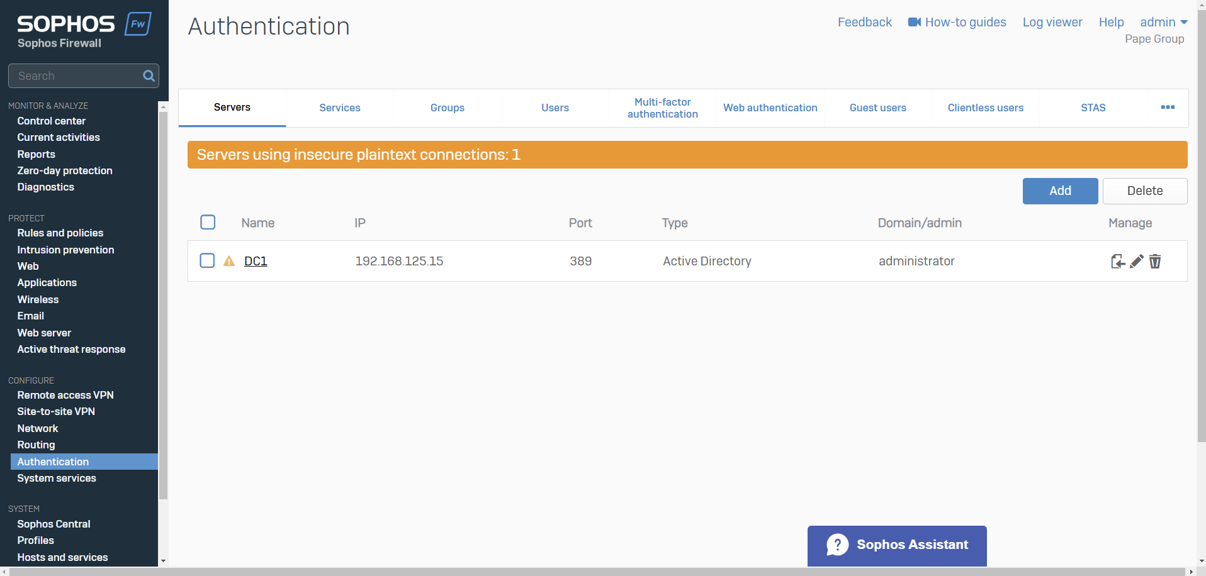Click the search magnifier icon
The width and height of the screenshot is (1206, 576).
149,76
